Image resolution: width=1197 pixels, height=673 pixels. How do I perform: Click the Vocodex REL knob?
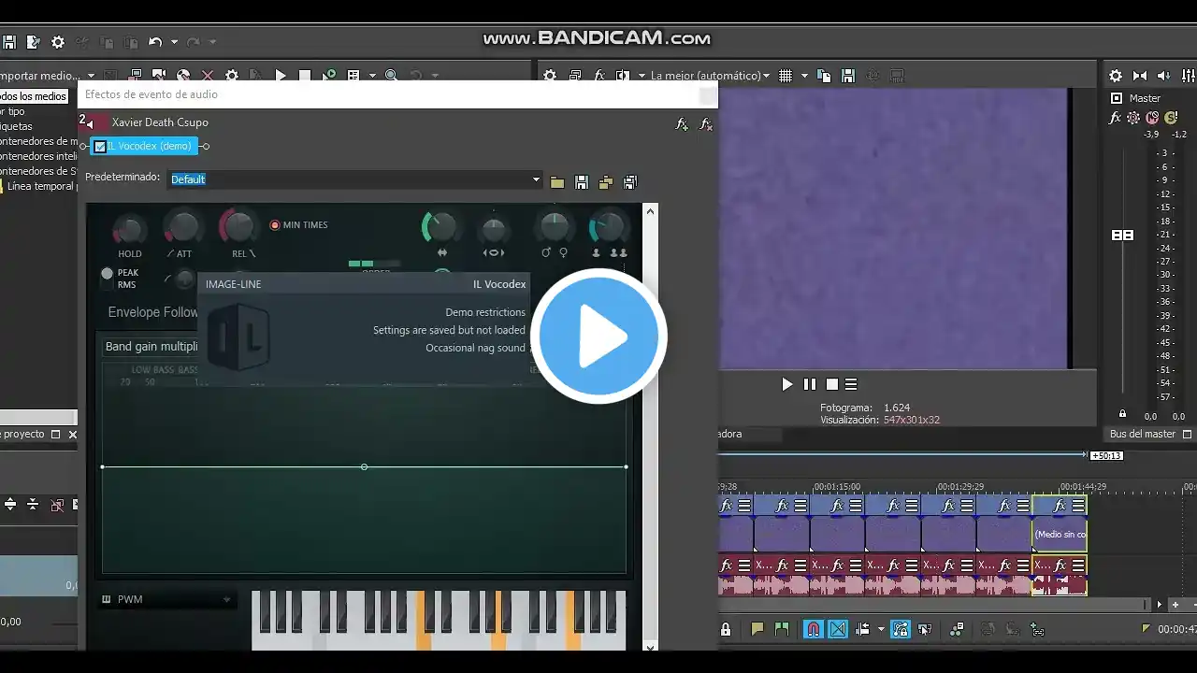tap(238, 227)
